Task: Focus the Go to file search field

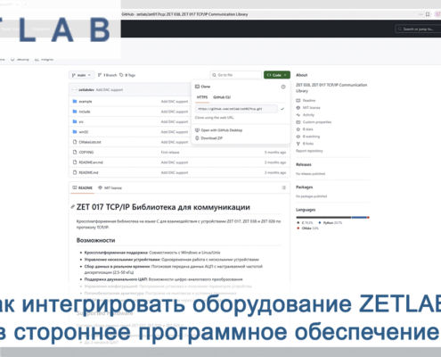Action: [x=236, y=75]
